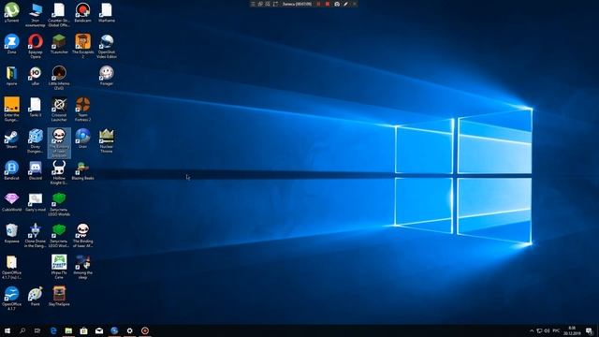Image resolution: width=599 pixels, height=337 pixels.
Task: Open the network tray icon
Action: [539, 330]
